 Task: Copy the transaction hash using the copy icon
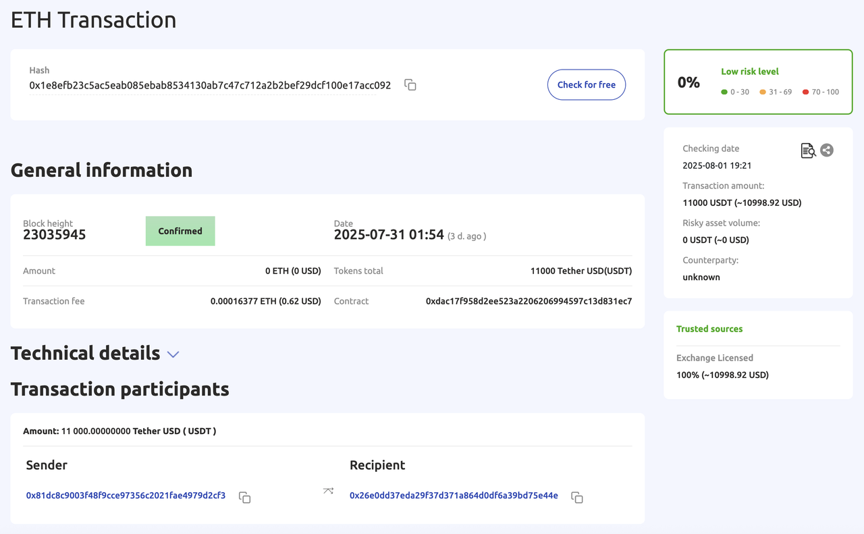click(x=410, y=85)
